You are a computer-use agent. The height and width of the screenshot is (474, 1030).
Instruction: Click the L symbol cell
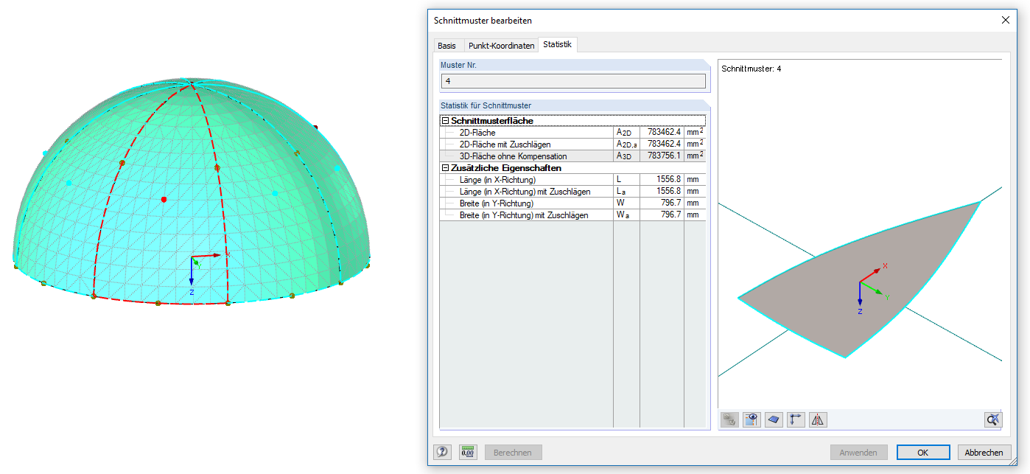[x=626, y=179]
